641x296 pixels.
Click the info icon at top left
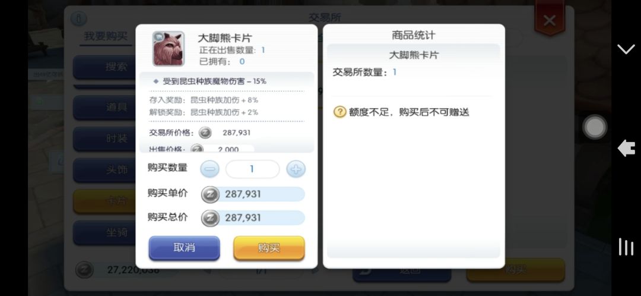tap(79, 18)
